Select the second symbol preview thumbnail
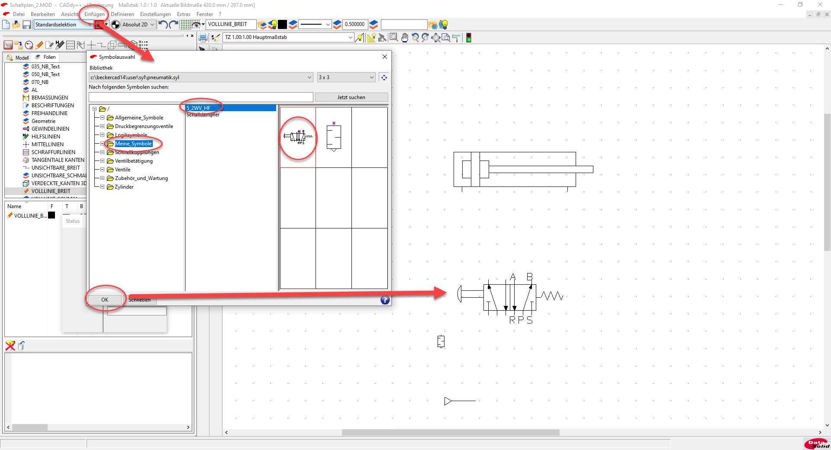Screen dimensions: 831x450 tap(334, 137)
